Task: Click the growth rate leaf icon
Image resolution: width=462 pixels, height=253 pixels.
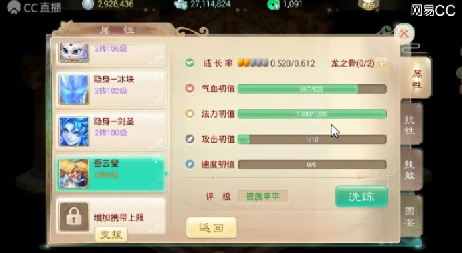Action: pyautogui.click(x=190, y=63)
